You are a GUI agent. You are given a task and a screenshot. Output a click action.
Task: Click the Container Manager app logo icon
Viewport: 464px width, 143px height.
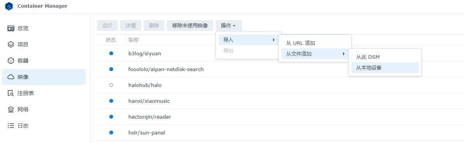9,6
